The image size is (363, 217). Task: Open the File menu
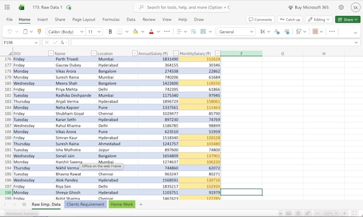[10, 19]
